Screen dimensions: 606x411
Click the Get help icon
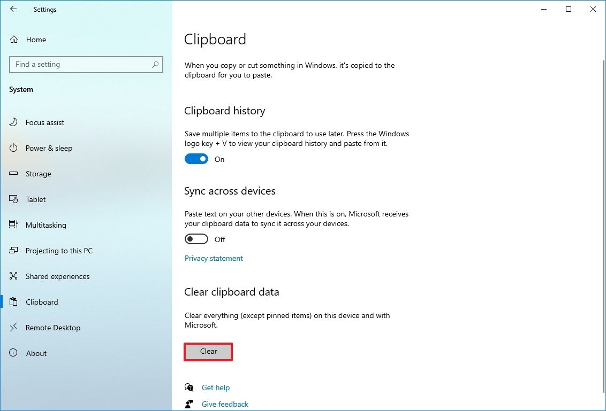(x=189, y=387)
